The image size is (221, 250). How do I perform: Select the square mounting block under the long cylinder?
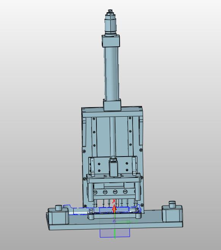pyautogui.click(x=112, y=105)
